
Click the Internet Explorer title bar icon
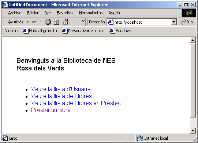[5, 5]
